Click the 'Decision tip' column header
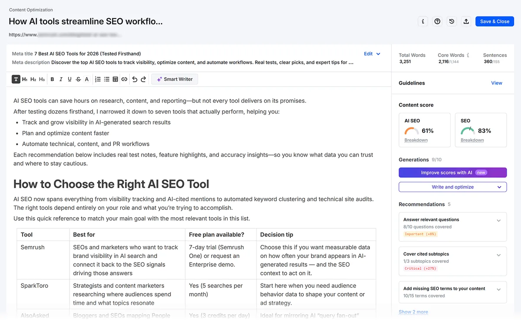Viewport: 521px width, 323px height. click(x=316, y=235)
